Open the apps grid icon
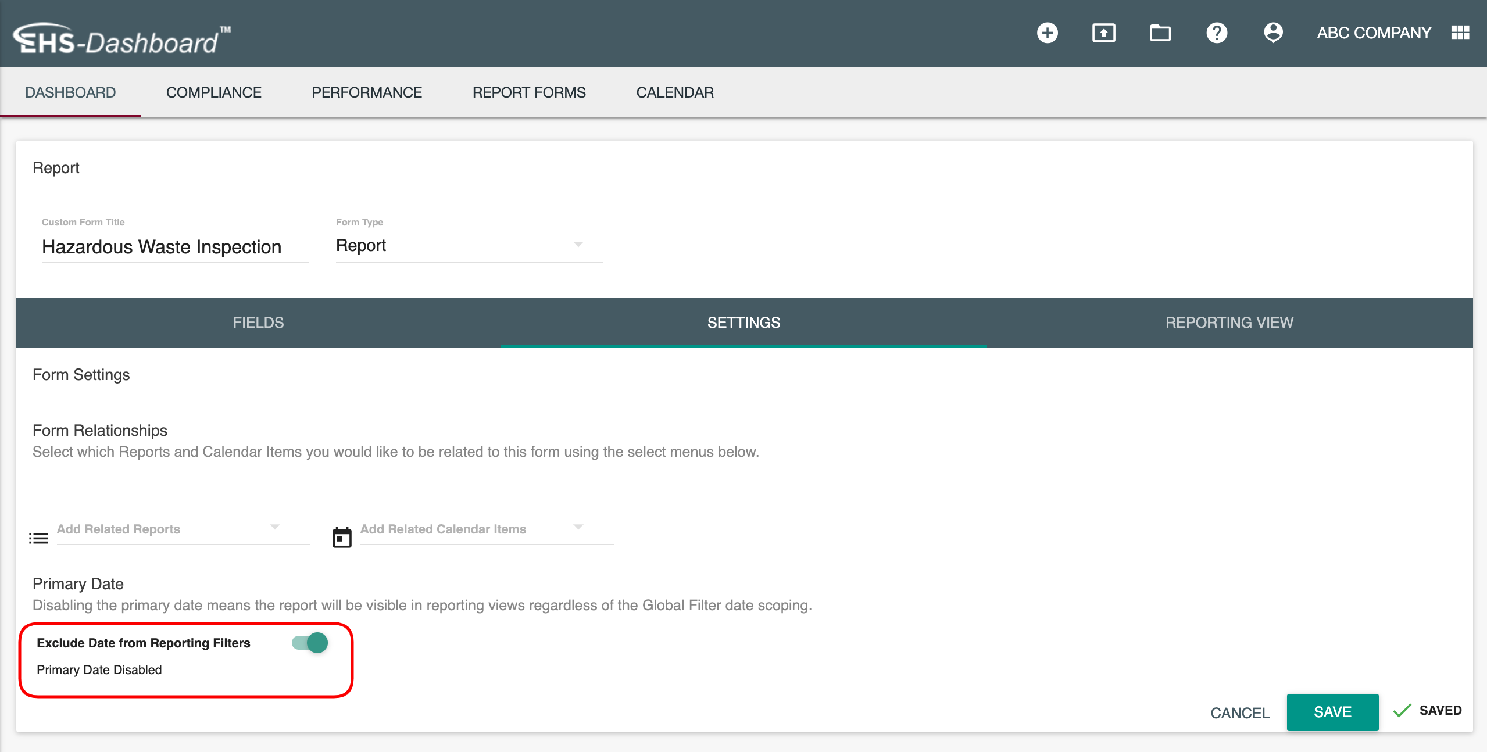This screenshot has width=1487, height=752. point(1460,33)
